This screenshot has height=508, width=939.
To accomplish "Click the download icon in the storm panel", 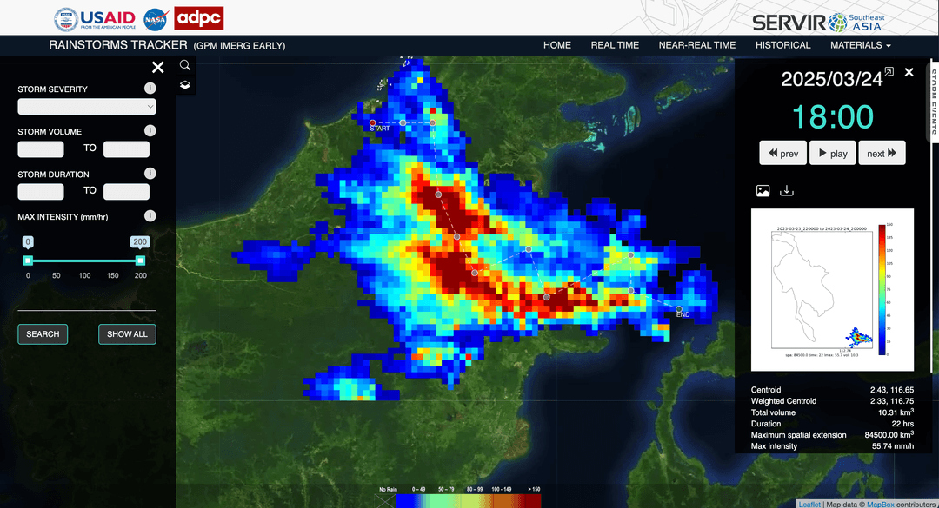I will 787,189.
